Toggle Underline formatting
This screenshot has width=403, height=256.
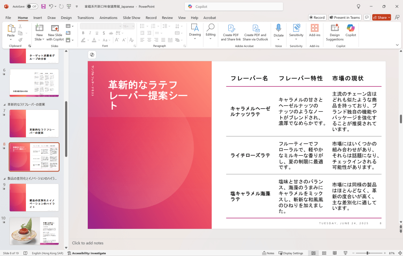pos(97,33)
